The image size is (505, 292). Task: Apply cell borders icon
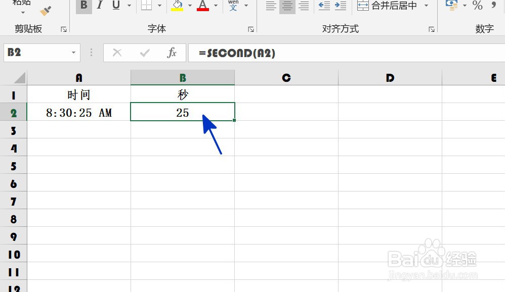pyautogui.click(x=147, y=6)
